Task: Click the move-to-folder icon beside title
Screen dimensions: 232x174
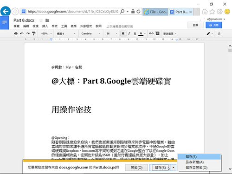Action: [47, 20]
